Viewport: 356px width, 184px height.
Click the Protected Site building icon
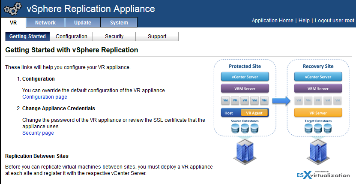click(245, 152)
